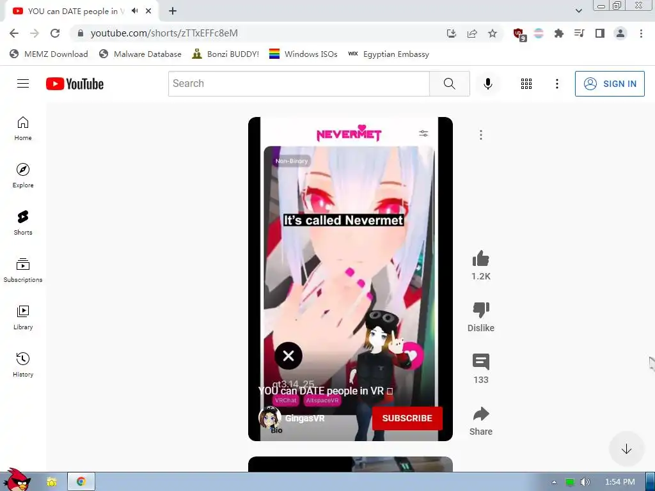Open YouTube settings three-dot menu
655x491 pixels.
(557, 84)
